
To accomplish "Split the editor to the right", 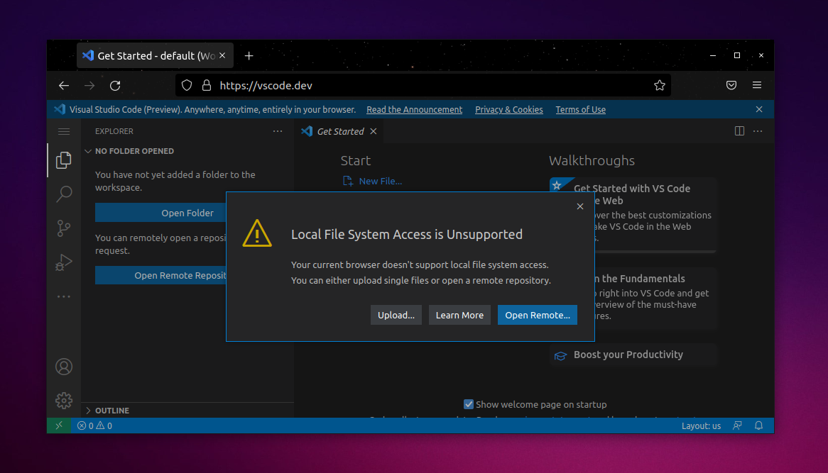I will [739, 131].
